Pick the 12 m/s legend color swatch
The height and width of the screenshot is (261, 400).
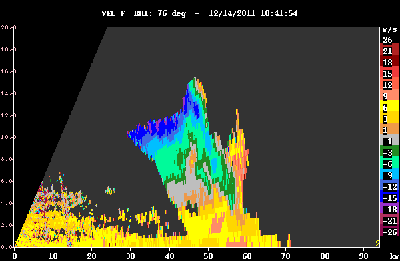tap(389, 83)
